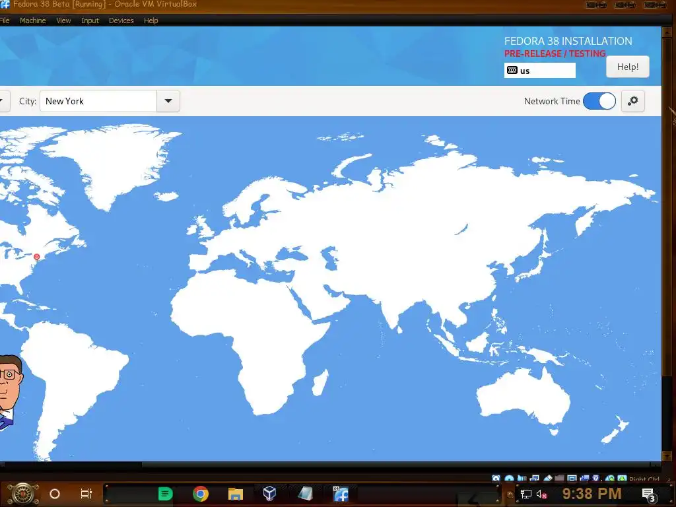Open the notifications center icon

[649, 494]
